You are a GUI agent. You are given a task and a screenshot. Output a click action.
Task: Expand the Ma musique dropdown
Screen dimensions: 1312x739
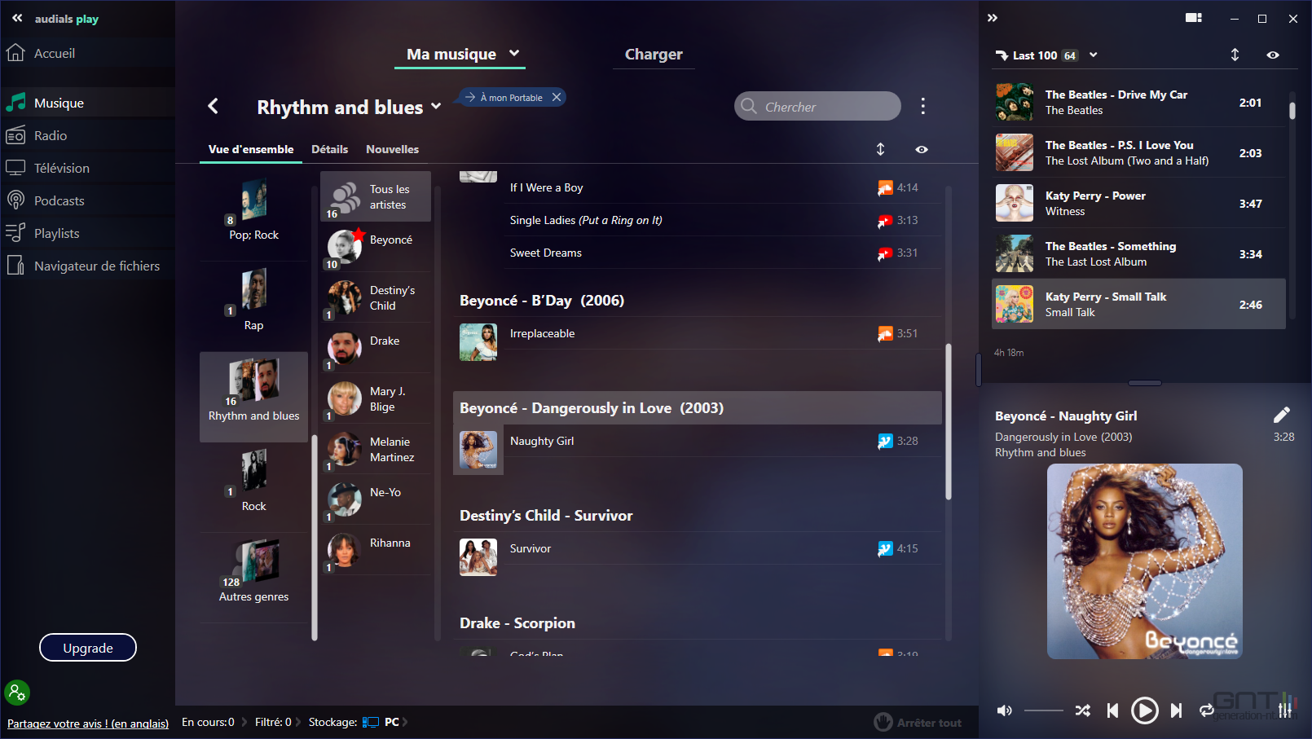[514, 53]
